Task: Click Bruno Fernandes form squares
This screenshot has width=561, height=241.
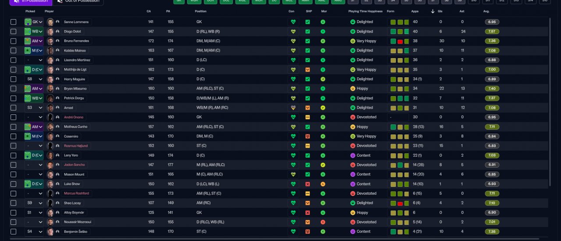Action: (x=400, y=41)
